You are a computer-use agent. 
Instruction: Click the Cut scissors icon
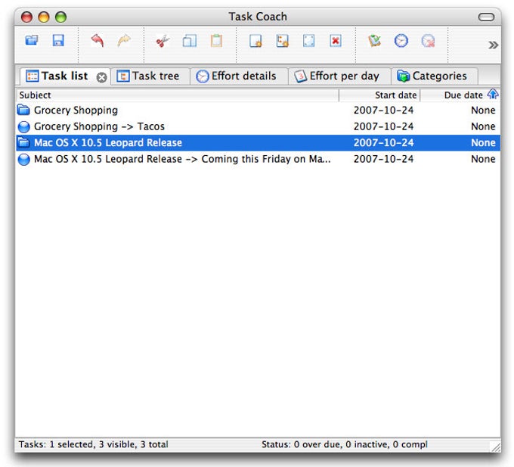click(x=163, y=41)
